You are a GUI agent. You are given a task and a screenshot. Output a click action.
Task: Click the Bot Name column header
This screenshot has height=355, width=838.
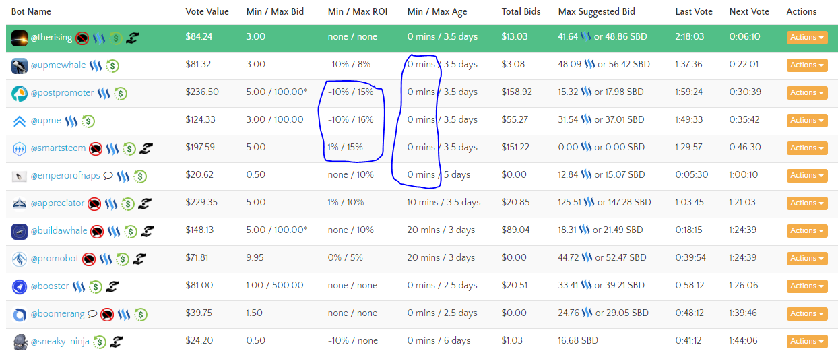coord(31,11)
